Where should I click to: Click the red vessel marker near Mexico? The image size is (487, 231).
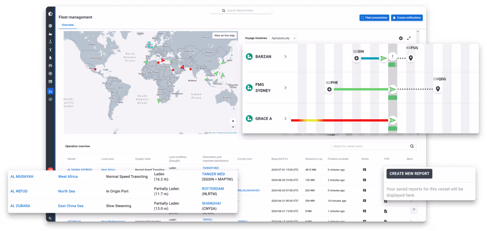pos(95,69)
